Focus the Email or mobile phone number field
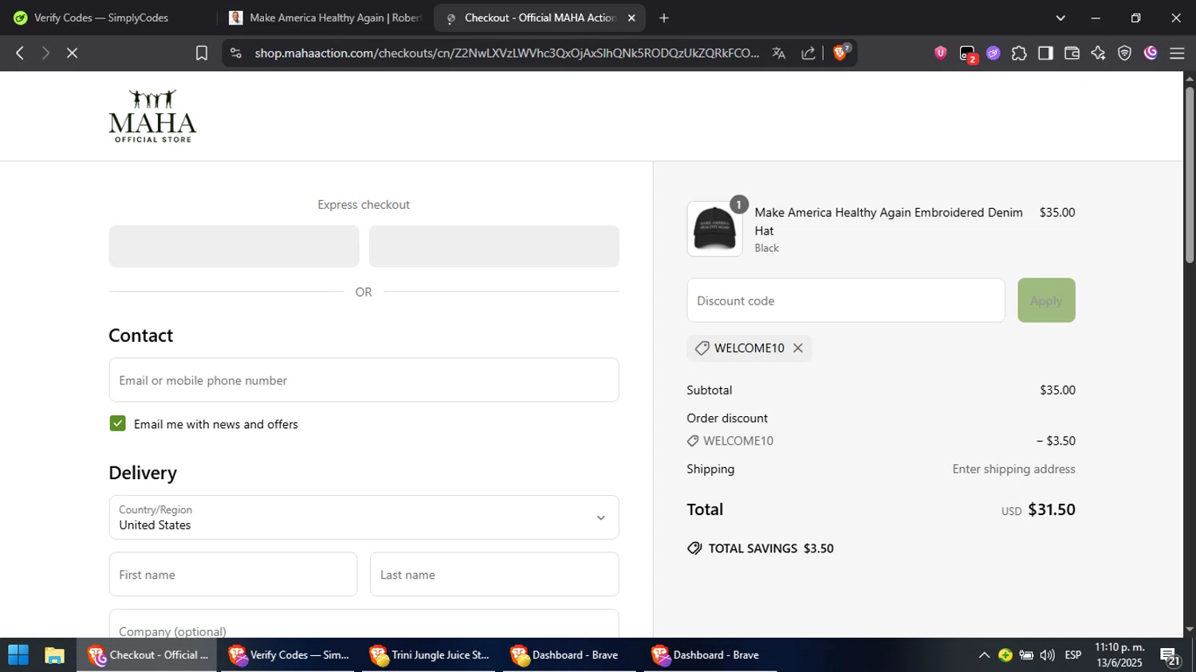Screen dimensions: 1196x672 [x=364, y=380]
